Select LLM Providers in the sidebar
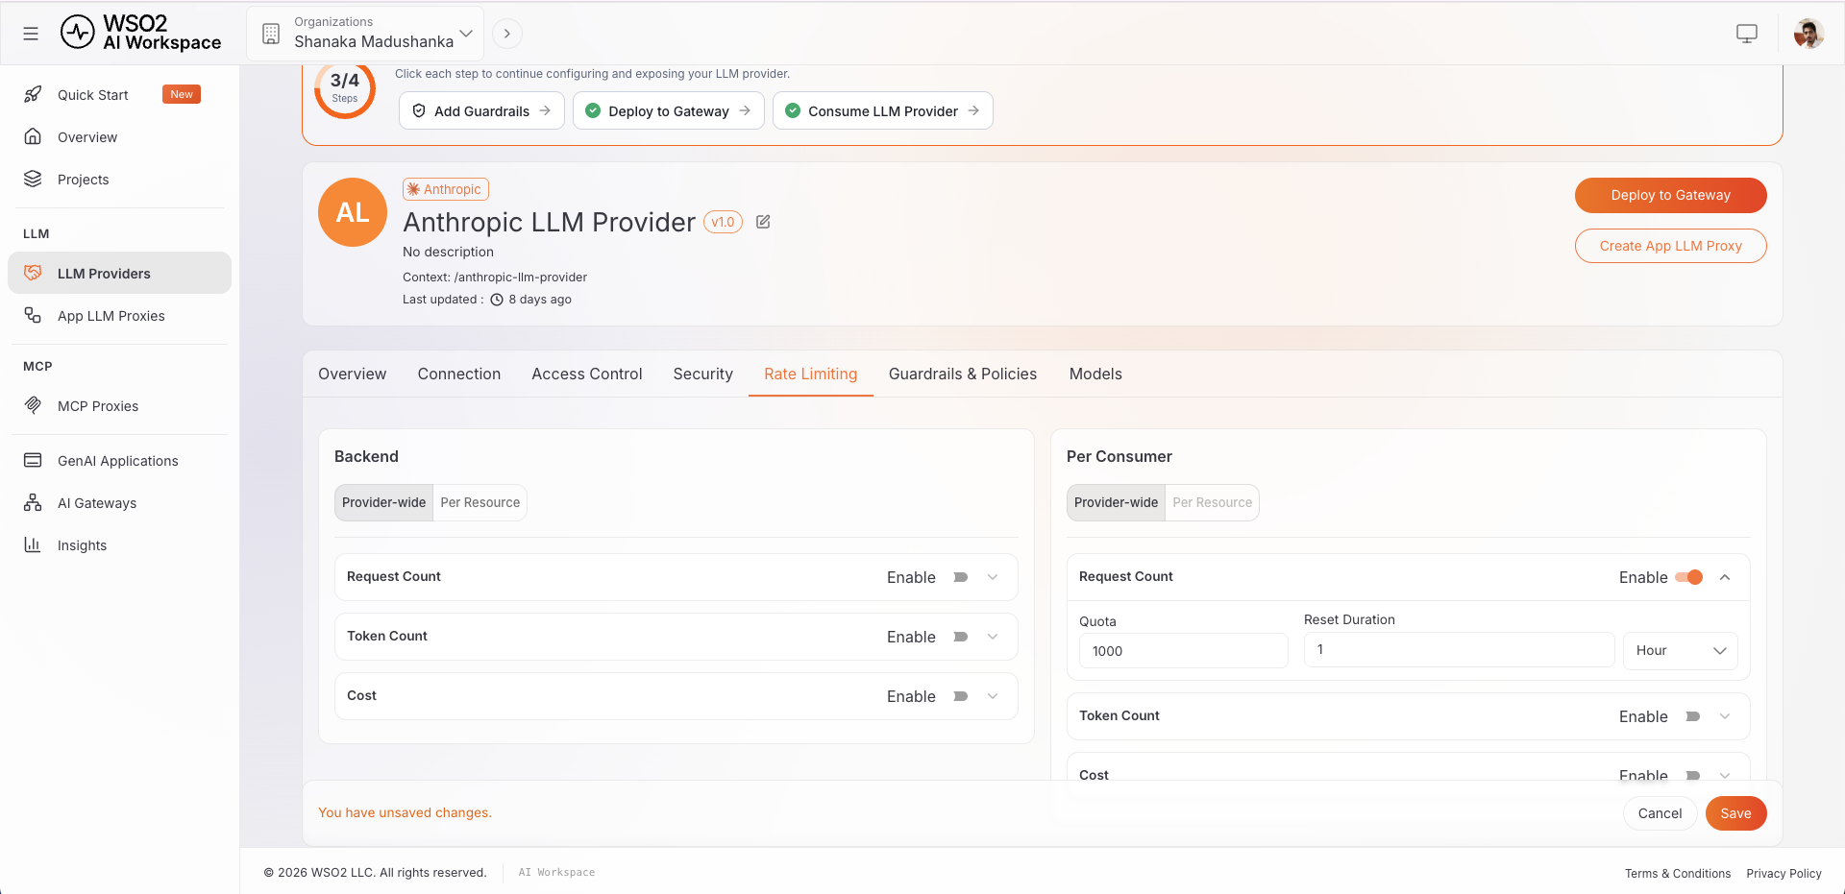1845x894 pixels. point(119,274)
